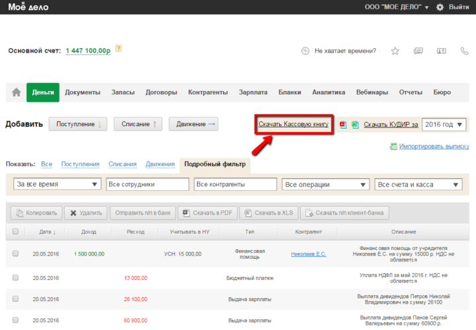
Task: Open the chat messages icon
Action: click(x=418, y=51)
